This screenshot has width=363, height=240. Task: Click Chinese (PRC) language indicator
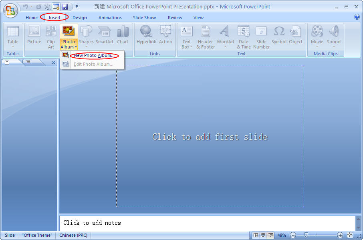[x=73, y=235]
